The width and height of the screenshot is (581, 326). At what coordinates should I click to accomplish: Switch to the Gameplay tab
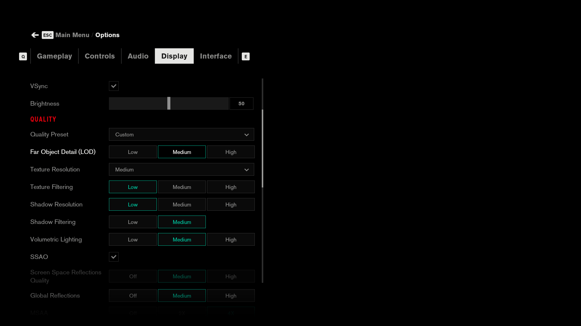(x=54, y=56)
